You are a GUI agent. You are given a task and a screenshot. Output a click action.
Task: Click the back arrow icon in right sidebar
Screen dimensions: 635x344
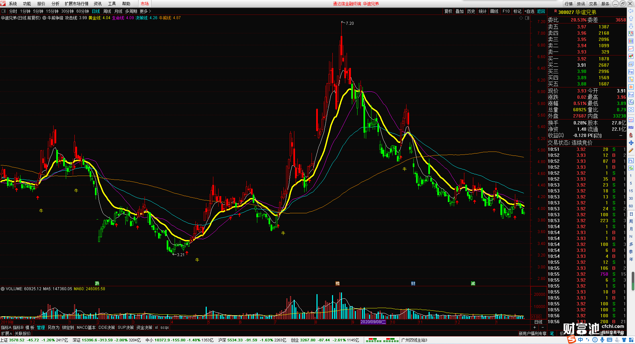[x=631, y=11]
